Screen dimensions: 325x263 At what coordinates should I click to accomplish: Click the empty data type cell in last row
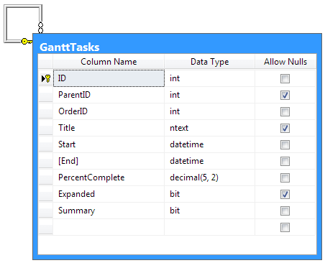(x=210, y=227)
